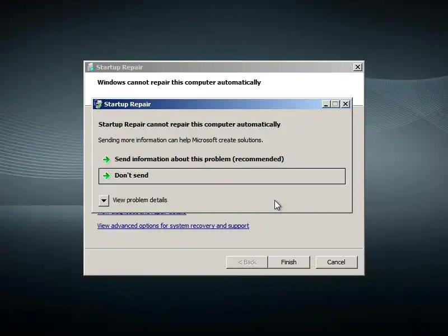Click the View problem details label
Screen dimensions: 448x336
pos(139,200)
